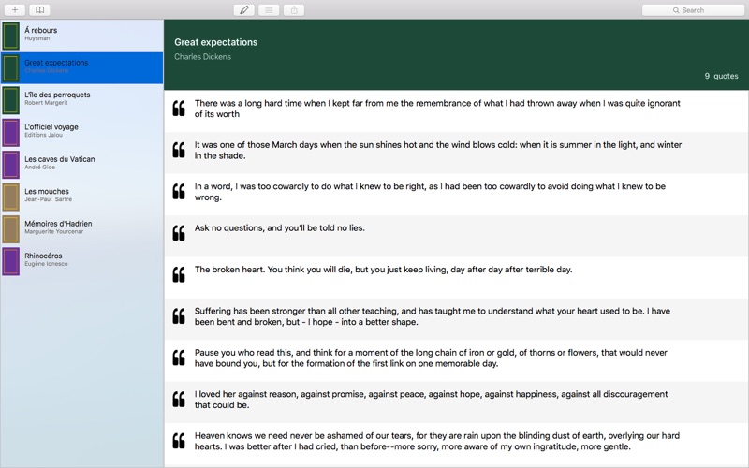Screen dimensions: 749x468
Task: Click 'Charles Dickens' in the header
Action: click(202, 57)
